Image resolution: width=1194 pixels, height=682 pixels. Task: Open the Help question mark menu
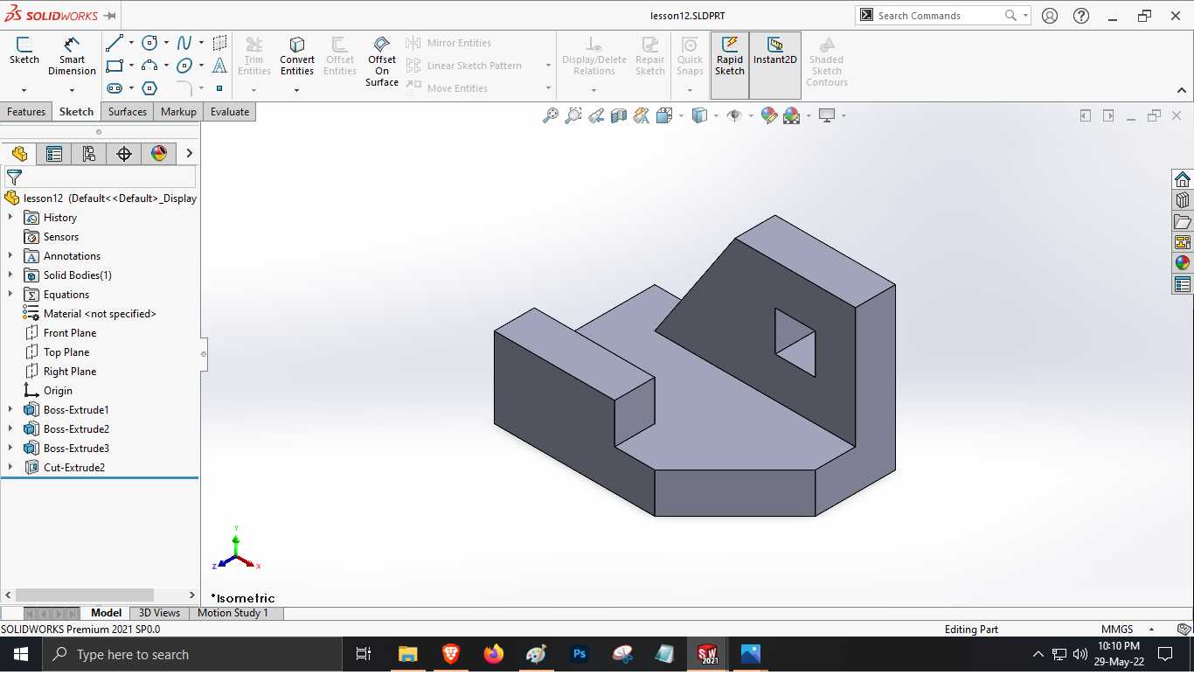1081,16
